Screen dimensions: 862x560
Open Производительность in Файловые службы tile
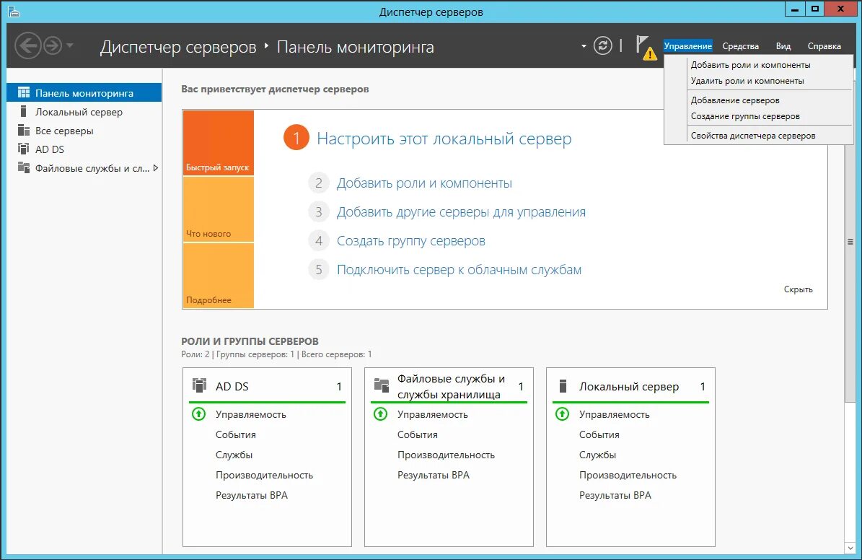coord(446,455)
